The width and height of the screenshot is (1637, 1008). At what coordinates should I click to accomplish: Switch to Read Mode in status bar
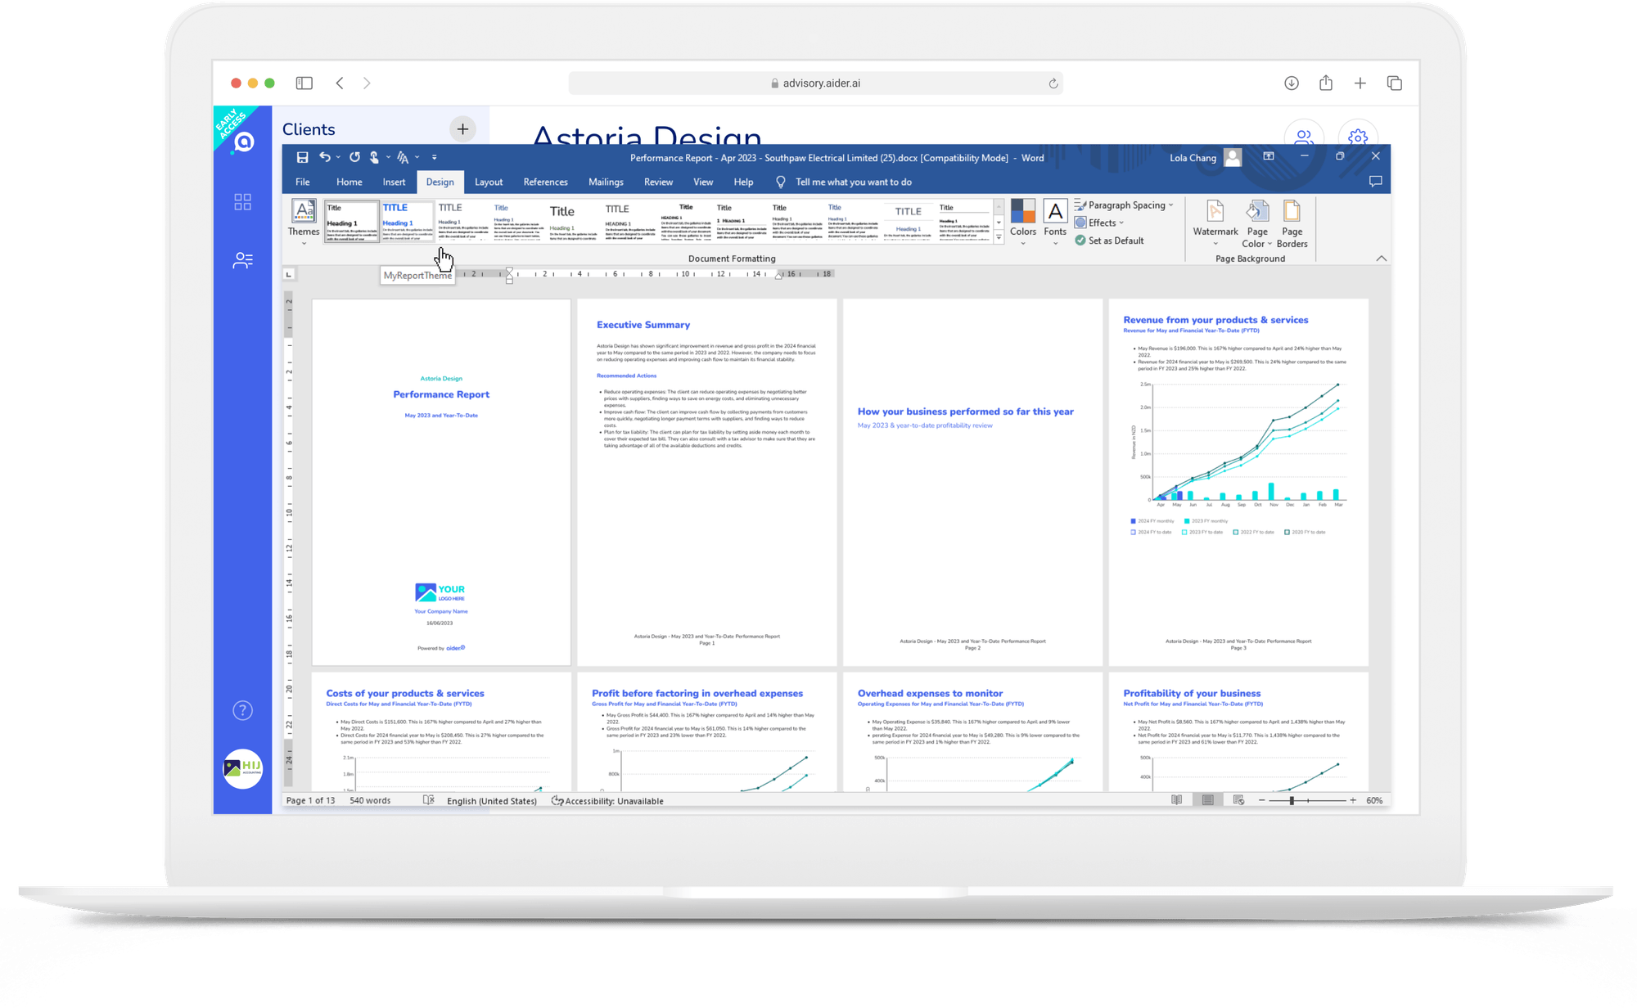(1178, 800)
